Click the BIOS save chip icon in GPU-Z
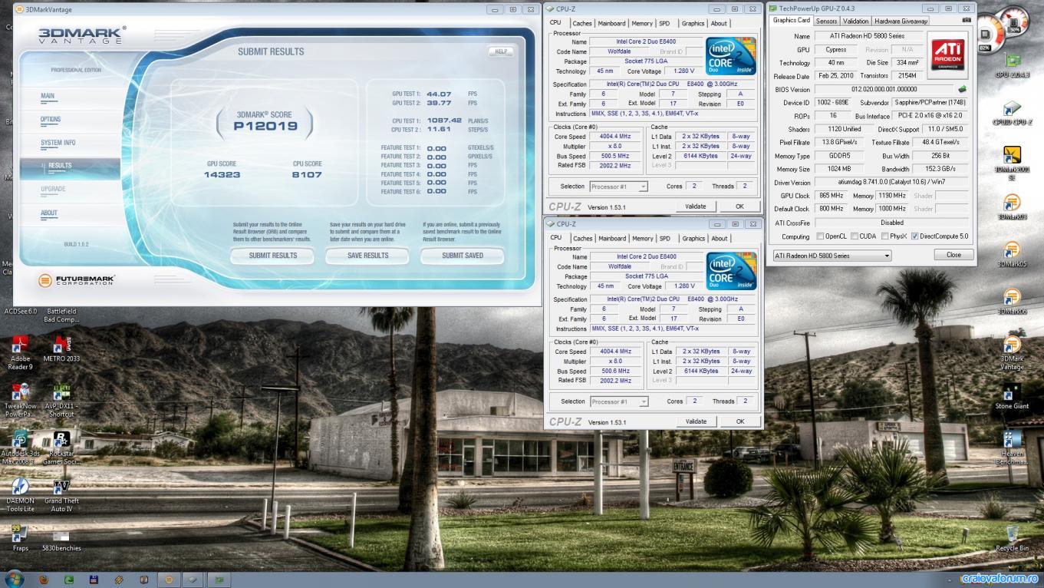Viewport: 1044px width, 588px height. [x=962, y=89]
